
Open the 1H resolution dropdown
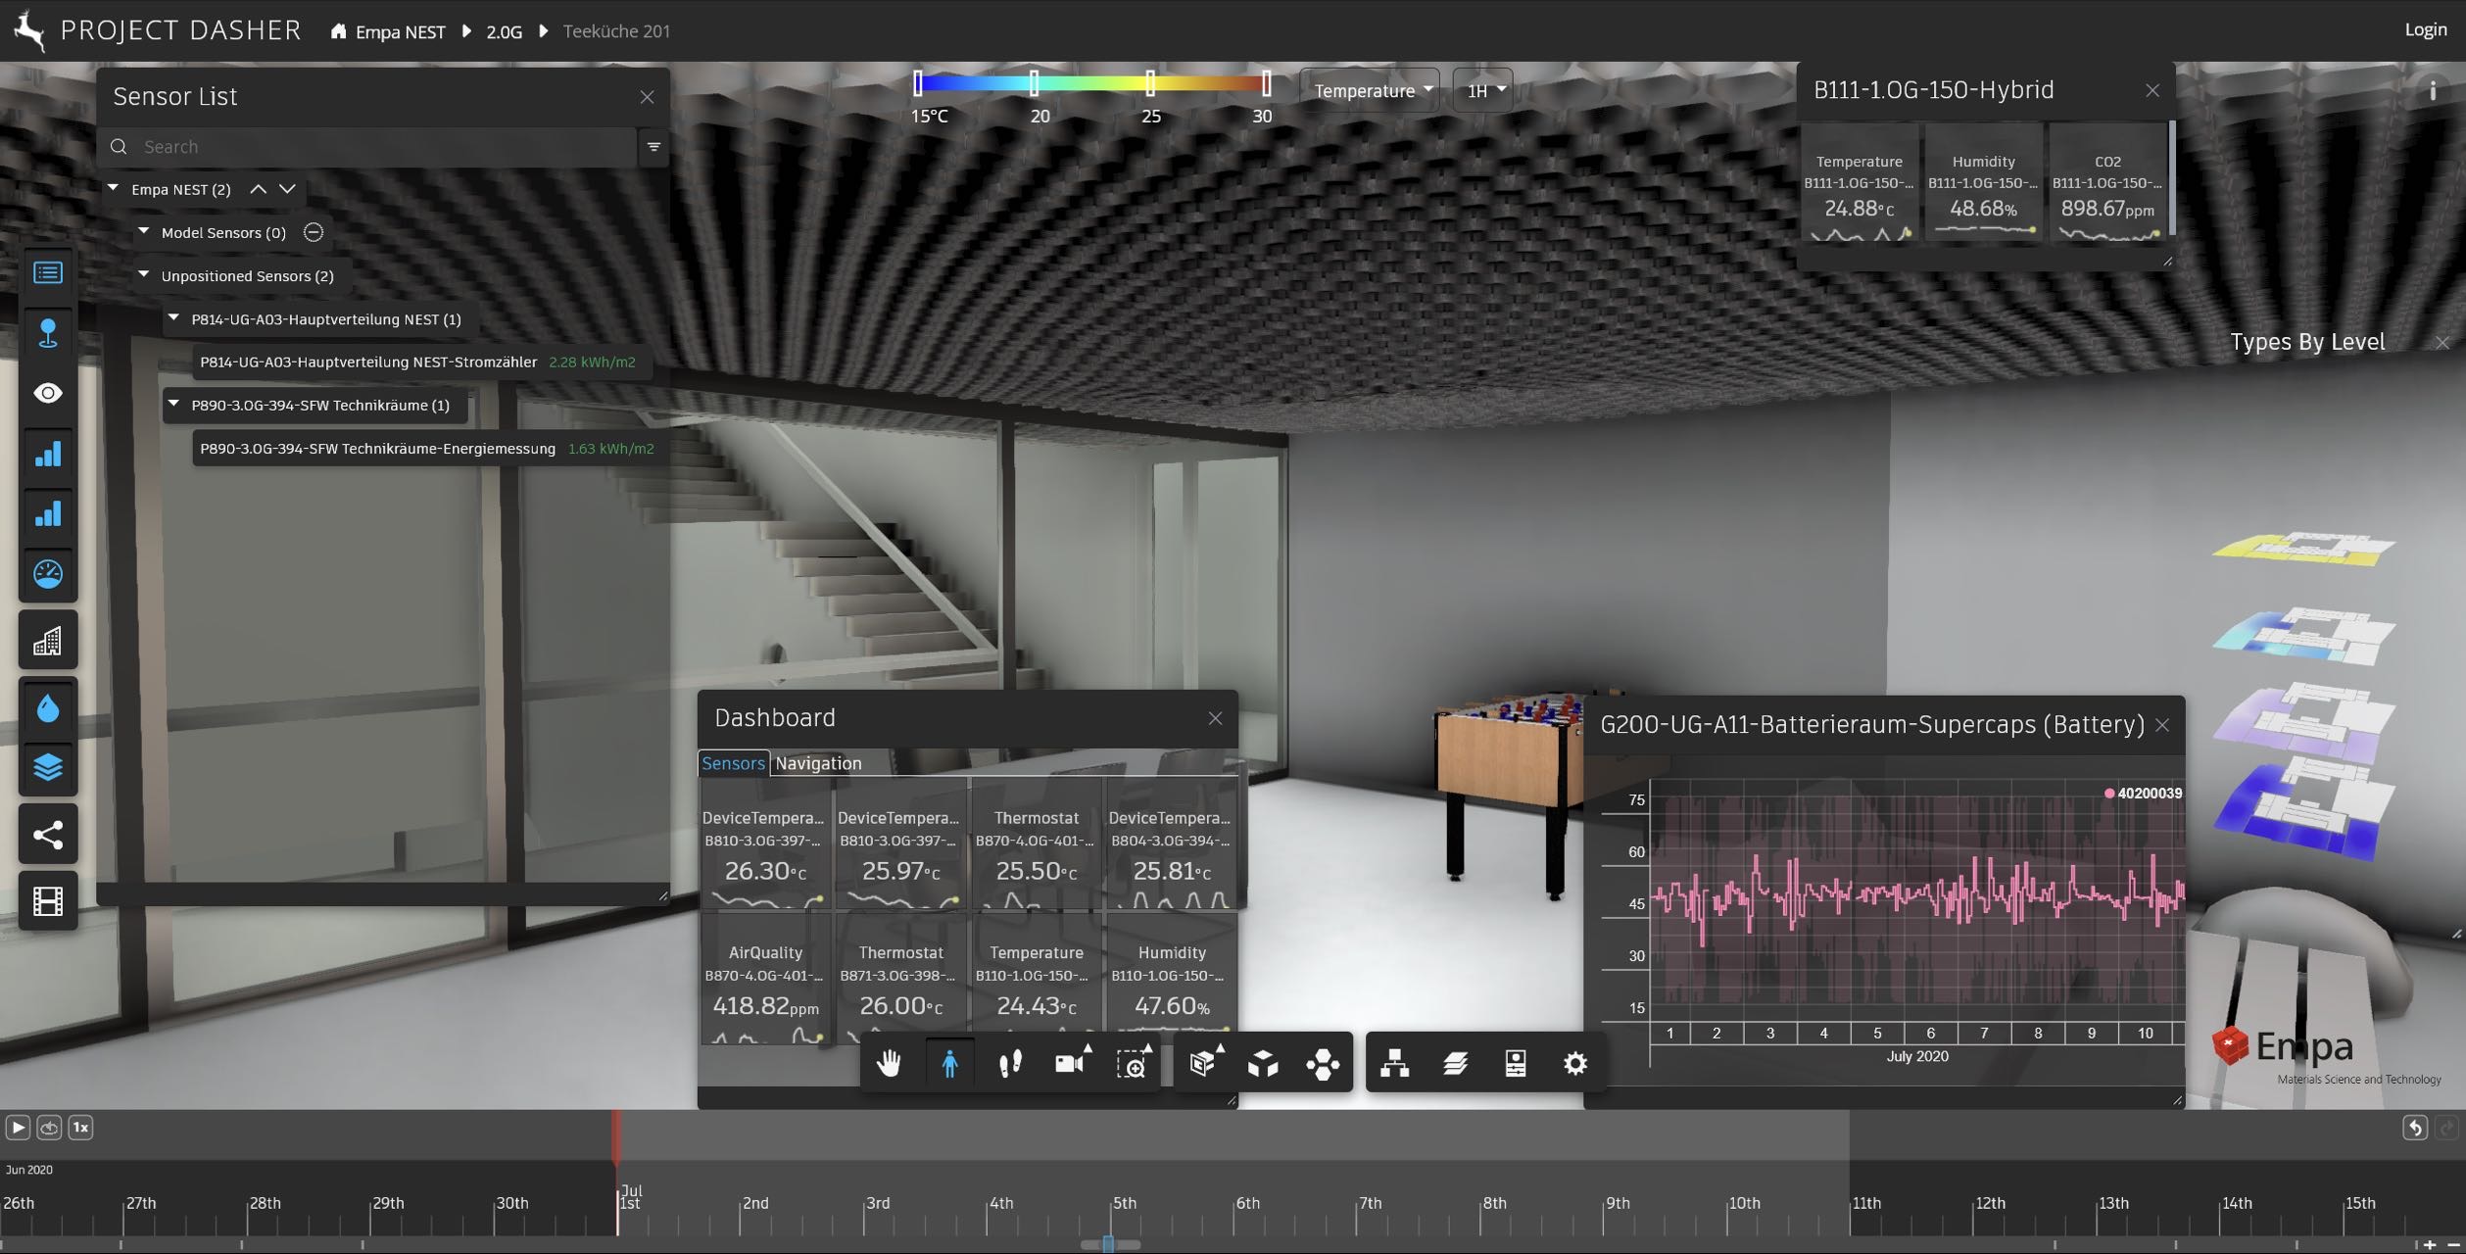point(1483,90)
